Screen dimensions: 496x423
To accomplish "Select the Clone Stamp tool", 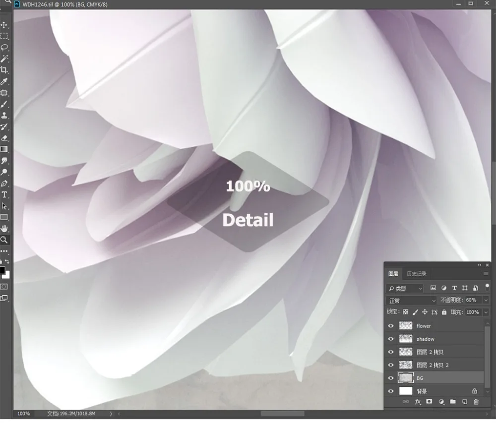I will 4,116.
